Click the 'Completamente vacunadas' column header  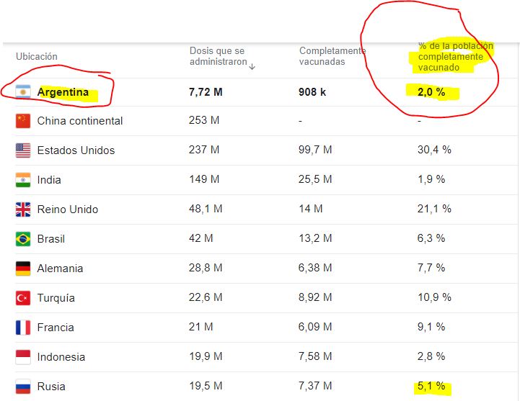click(x=332, y=56)
